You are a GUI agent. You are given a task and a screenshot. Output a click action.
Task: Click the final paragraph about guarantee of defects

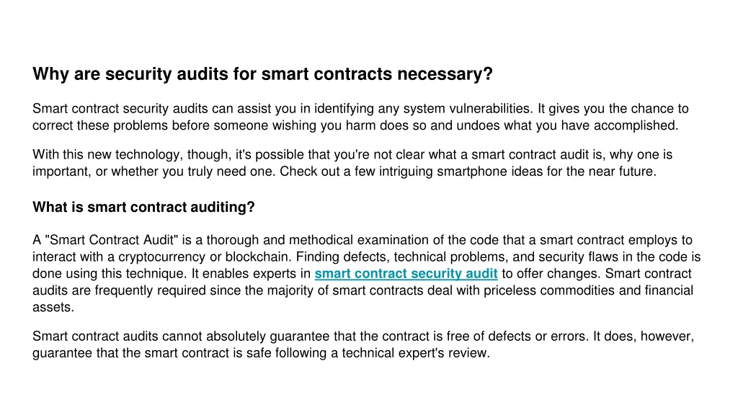point(363,345)
